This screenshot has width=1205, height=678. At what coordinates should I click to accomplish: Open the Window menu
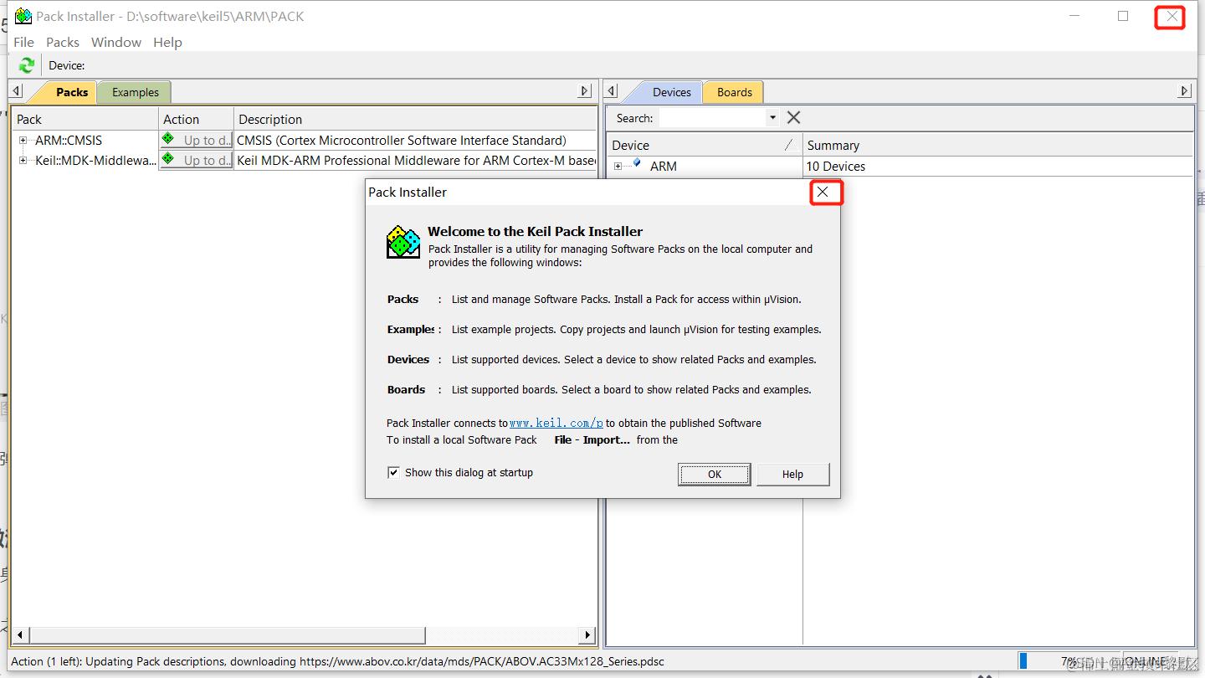[x=116, y=42]
